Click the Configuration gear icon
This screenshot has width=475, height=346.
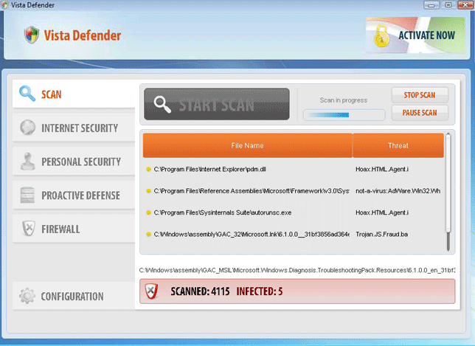[x=27, y=297]
